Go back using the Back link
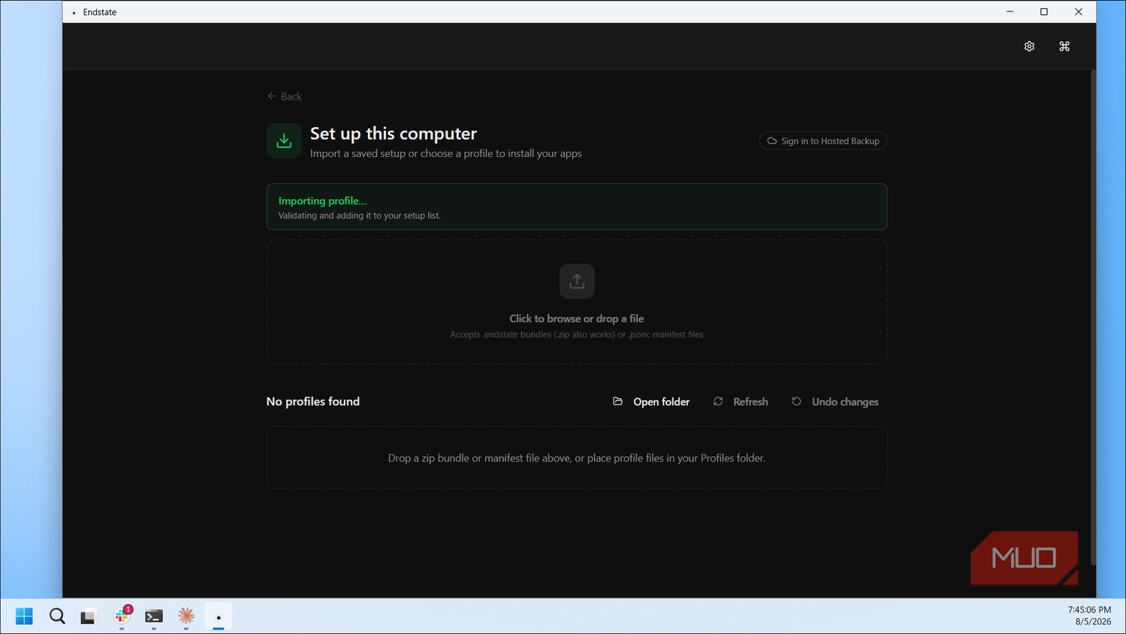 (x=285, y=96)
